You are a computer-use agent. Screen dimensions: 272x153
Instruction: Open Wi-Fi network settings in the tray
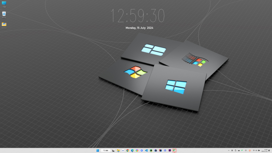[x=254, y=150]
